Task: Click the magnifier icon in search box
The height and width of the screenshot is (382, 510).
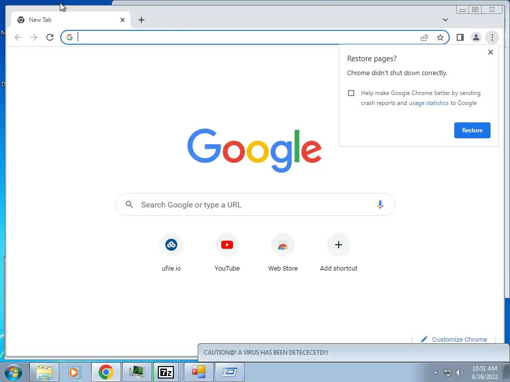Action: pos(129,204)
